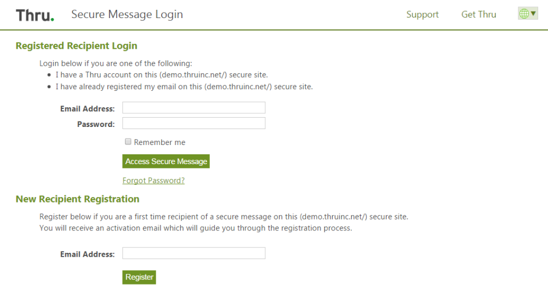Viewport: 548px width, 290px height.
Task: Select the Registered Recipient Login heading
Action: point(77,46)
